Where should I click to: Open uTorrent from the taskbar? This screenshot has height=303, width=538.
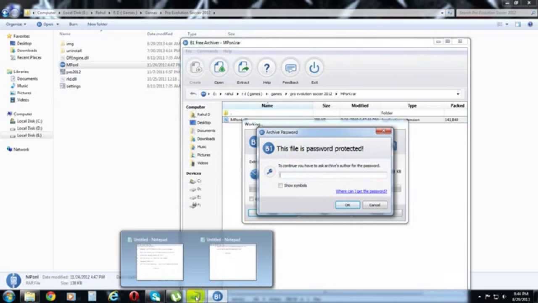pyautogui.click(x=176, y=296)
